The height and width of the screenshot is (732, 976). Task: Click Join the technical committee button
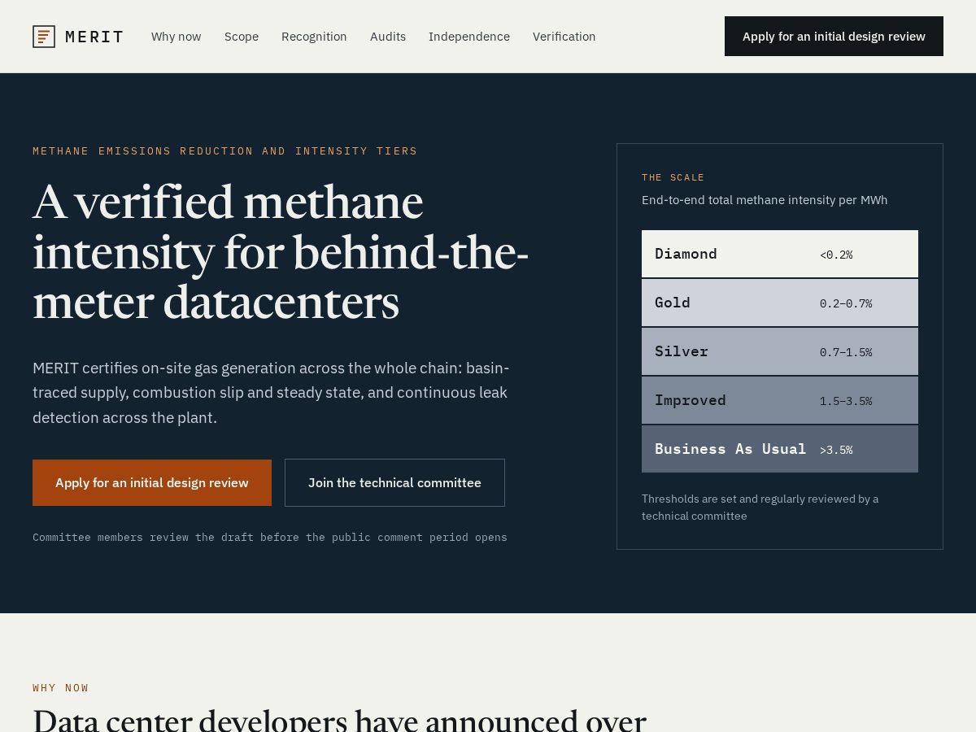coord(394,482)
